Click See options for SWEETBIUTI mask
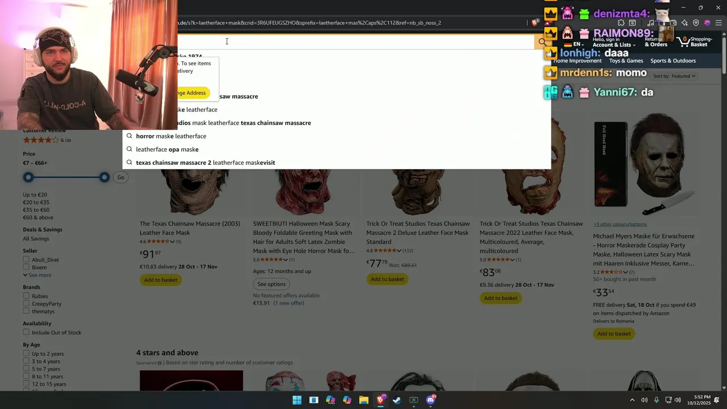The image size is (727, 409). click(x=271, y=284)
